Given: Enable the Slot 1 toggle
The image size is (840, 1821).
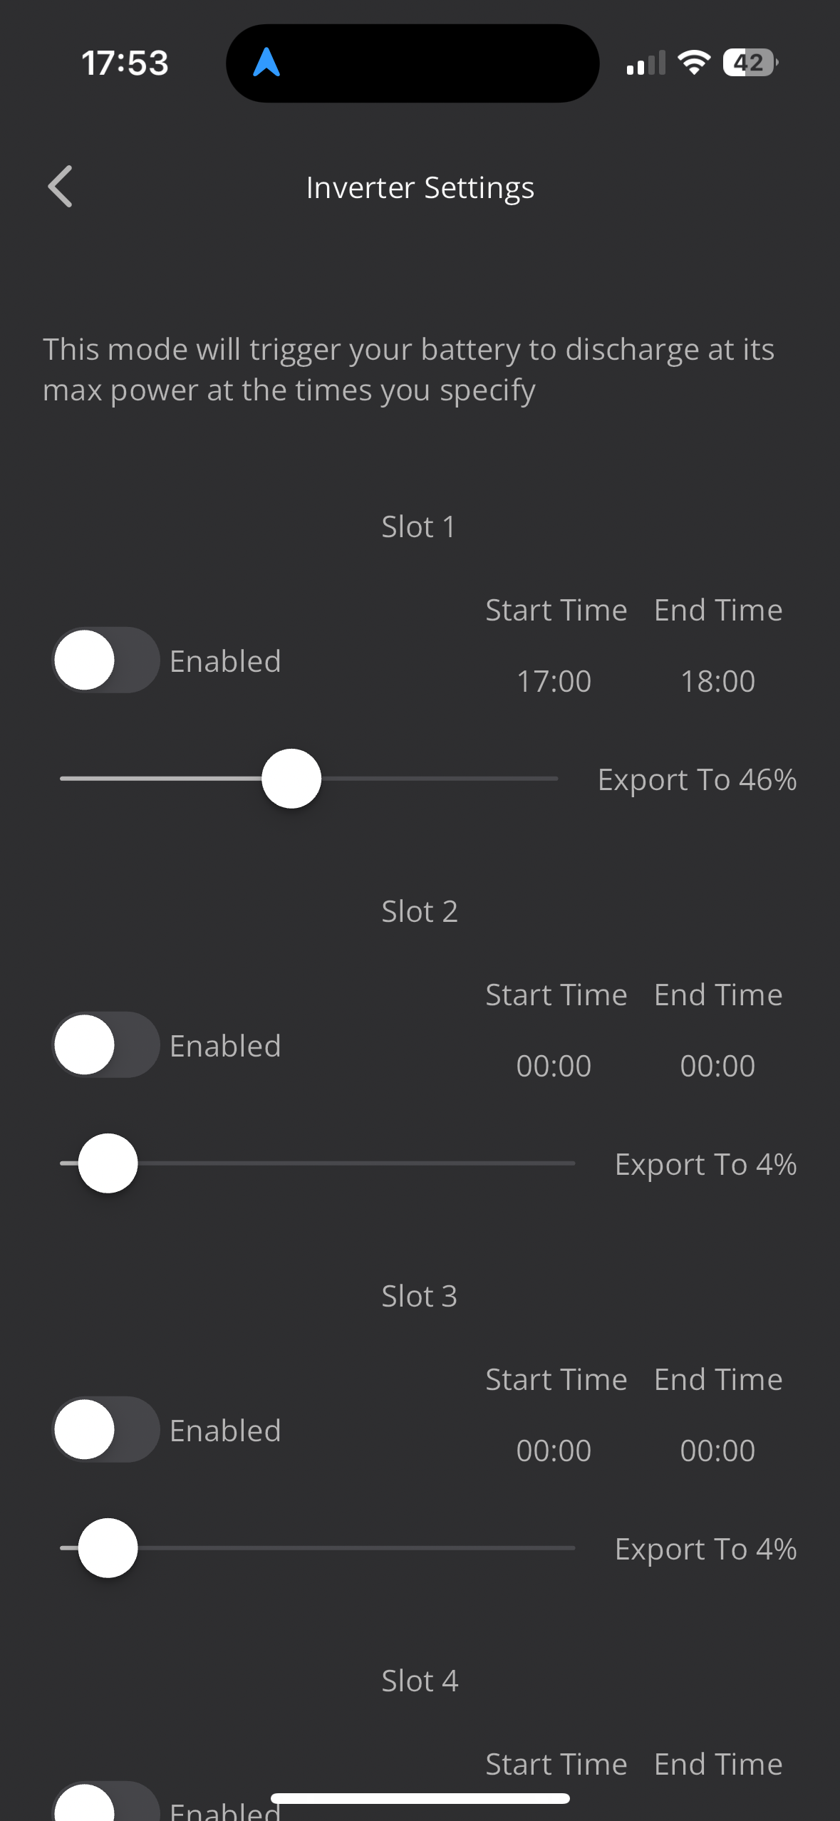Looking at the screenshot, I should pos(106,660).
